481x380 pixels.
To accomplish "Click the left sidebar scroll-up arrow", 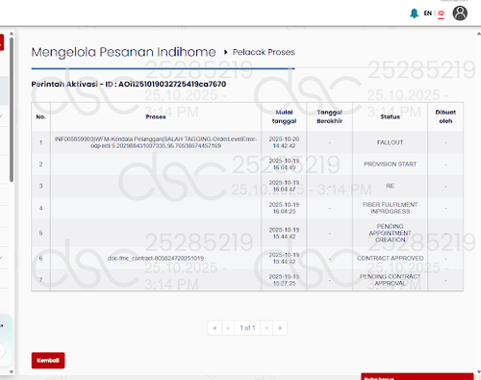I will (12, 34).
